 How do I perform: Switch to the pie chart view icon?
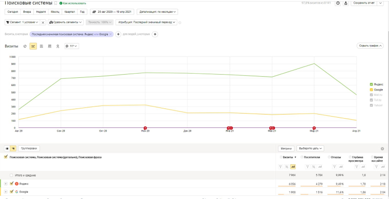click(x=25, y=46)
